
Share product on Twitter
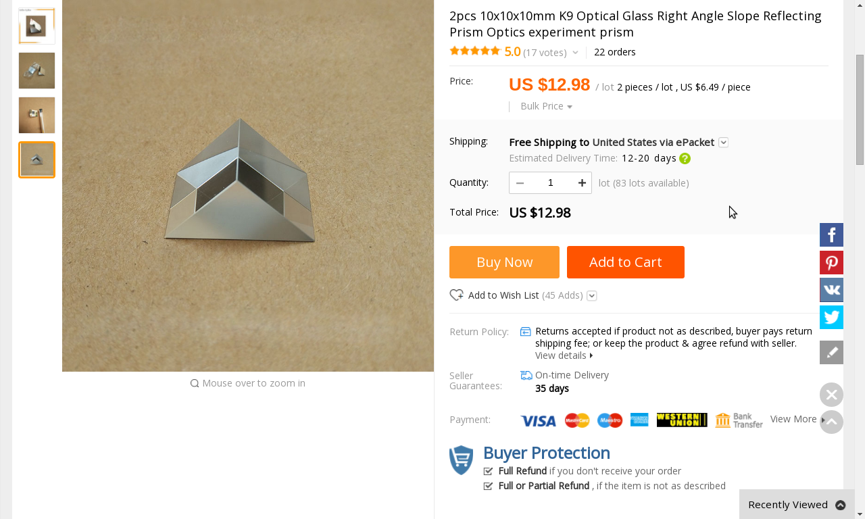click(x=831, y=318)
